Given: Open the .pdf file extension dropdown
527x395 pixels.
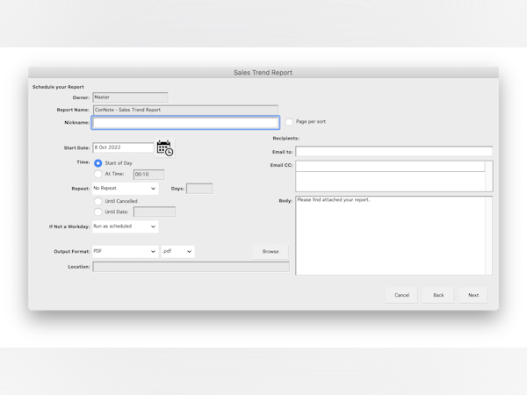Looking at the screenshot, I should (x=177, y=251).
